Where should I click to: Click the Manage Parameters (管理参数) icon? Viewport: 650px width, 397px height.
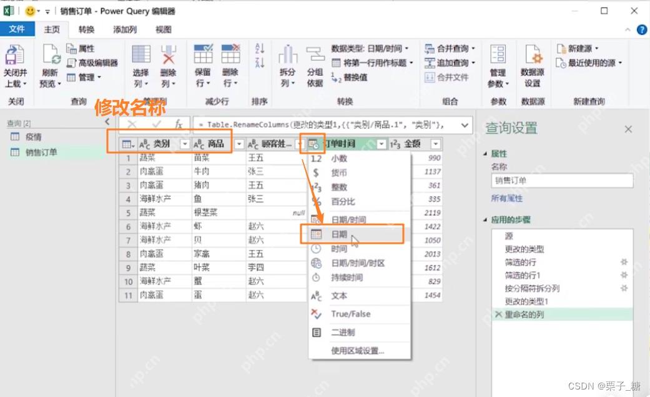coord(498,54)
